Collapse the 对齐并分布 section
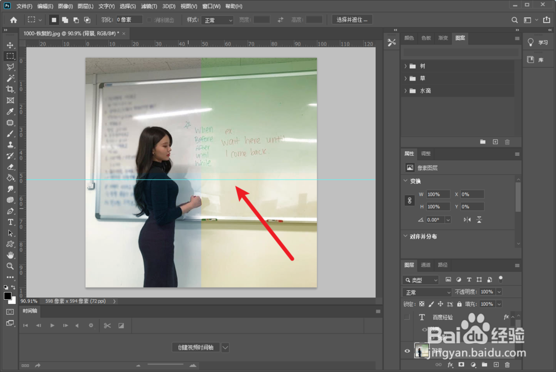Viewport: 556px width, 372px height. pyautogui.click(x=405, y=236)
